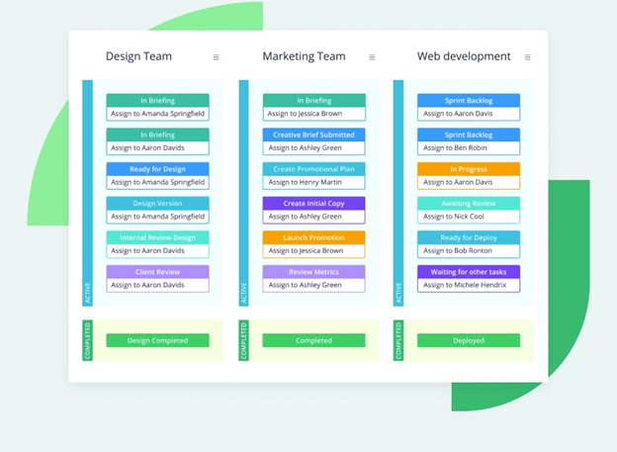The width and height of the screenshot is (617, 452).
Task: Select the Web development column title
Action: point(464,56)
